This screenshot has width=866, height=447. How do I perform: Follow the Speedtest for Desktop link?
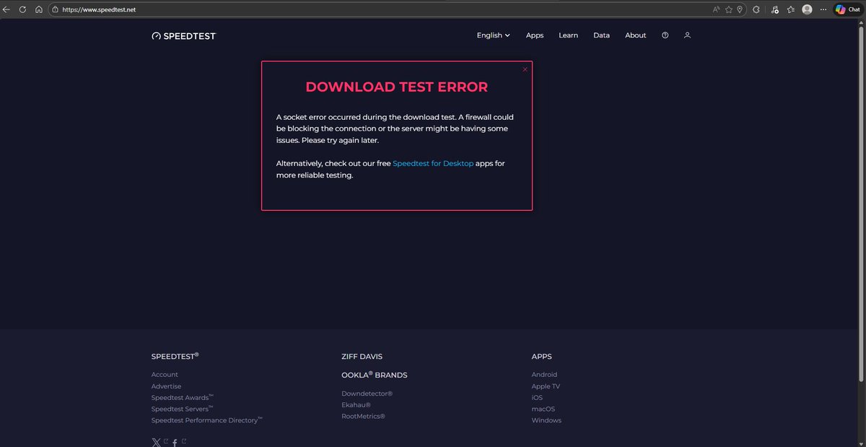pos(433,163)
